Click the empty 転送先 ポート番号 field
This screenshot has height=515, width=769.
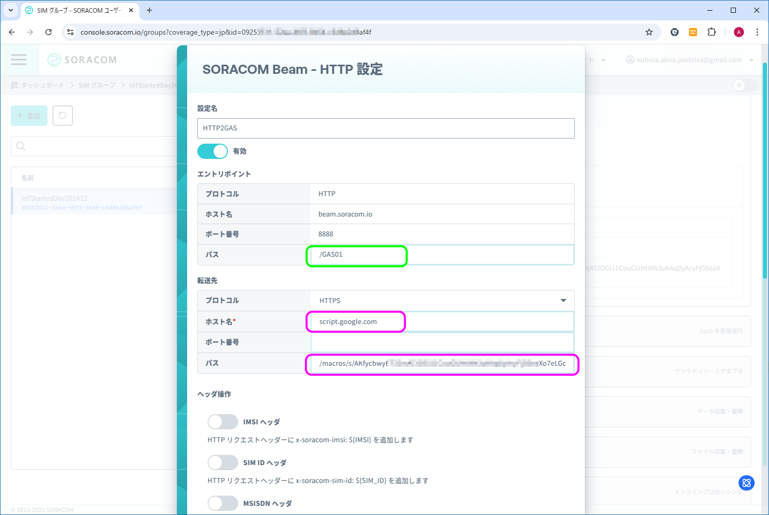(442, 342)
